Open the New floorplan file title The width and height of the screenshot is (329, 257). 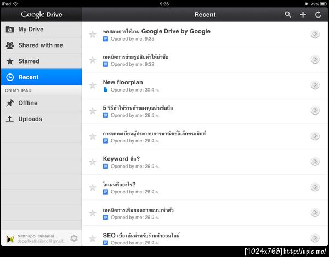click(x=123, y=82)
